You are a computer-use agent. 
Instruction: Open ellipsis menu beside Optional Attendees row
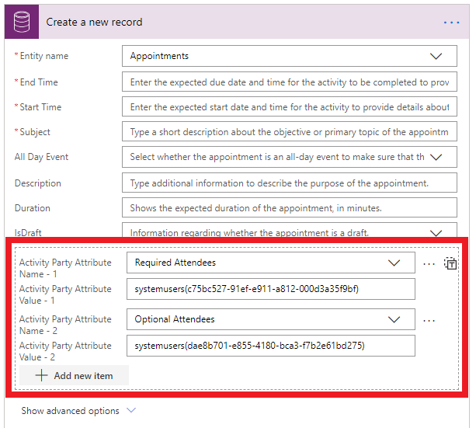(429, 319)
